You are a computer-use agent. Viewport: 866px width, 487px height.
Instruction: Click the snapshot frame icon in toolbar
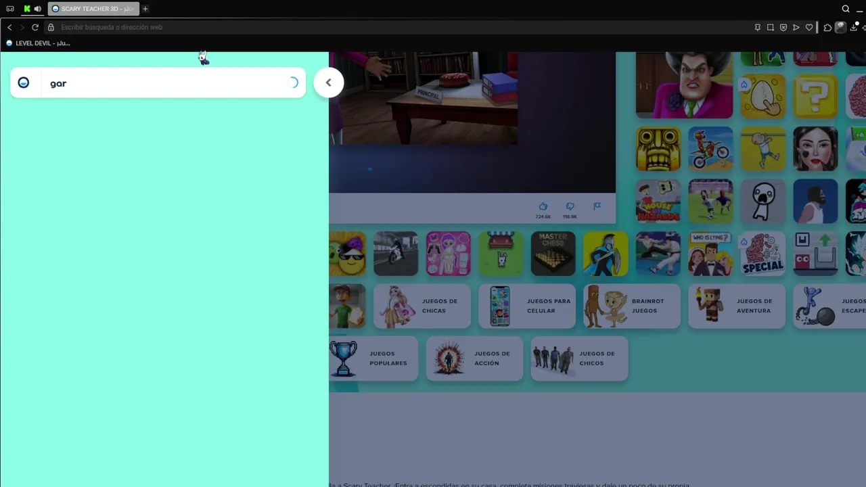(771, 28)
